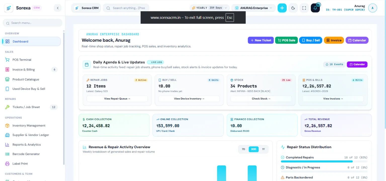Click the Product Catalogue store icon
The image size is (386, 181).
pyautogui.click(x=8, y=79)
